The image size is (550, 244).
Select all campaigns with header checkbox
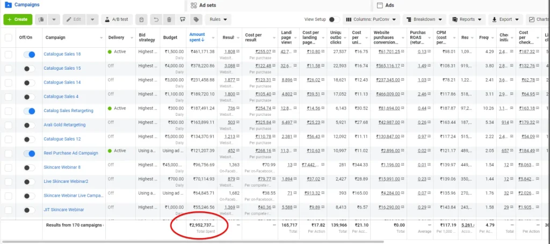(x=8, y=38)
